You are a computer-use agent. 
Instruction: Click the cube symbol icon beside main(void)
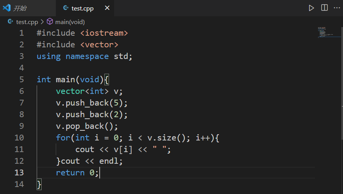[x=50, y=22]
